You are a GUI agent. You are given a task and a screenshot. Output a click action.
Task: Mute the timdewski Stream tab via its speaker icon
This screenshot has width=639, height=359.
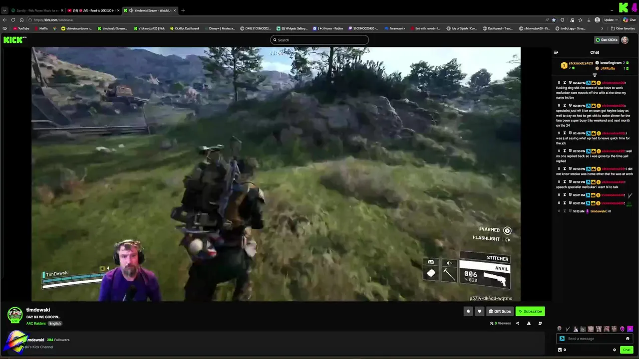click(132, 10)
